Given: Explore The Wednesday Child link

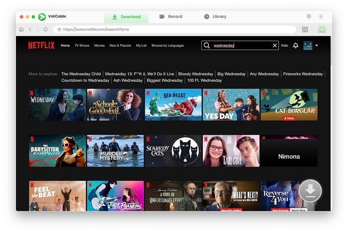Looking at the screenshot, I should 81,74.
